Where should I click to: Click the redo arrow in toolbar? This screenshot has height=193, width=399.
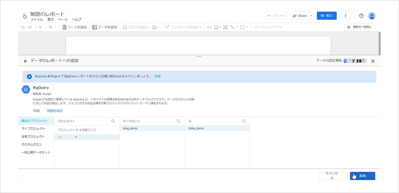pos(30,27)
